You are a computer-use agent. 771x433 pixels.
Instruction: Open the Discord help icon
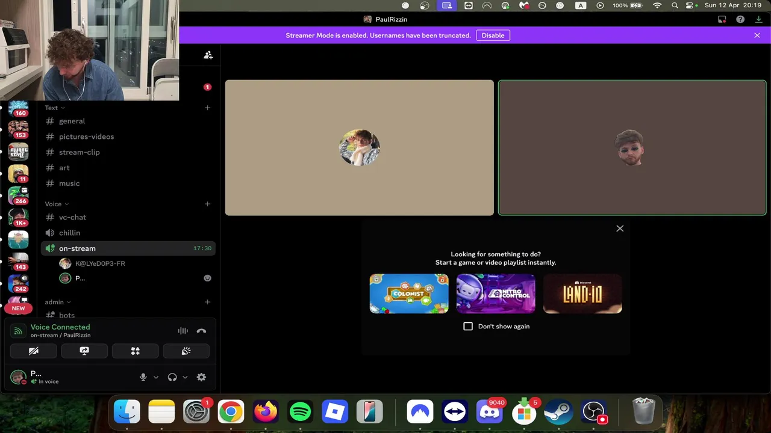(740, 19)
